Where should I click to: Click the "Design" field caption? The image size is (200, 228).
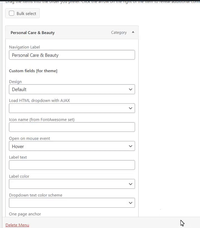15,82
